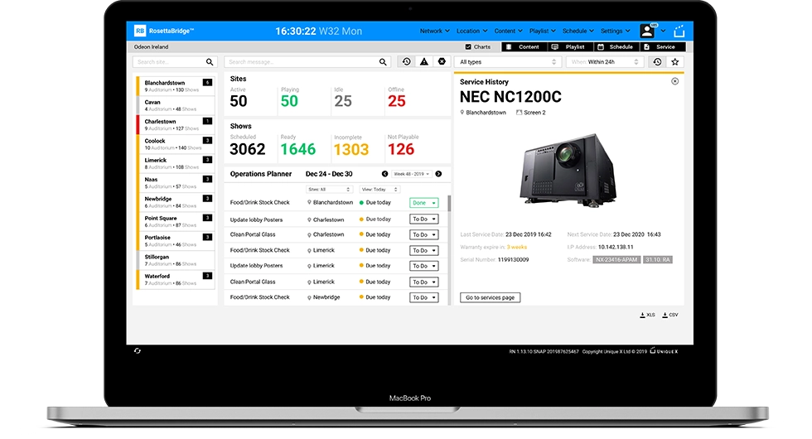Open the Schedule menu in the top bar
812x439 pixels.
click(578, 31)
